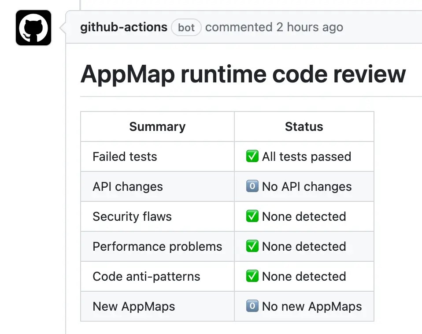Click the Code anti-patterns summary cell
Viewport: 422px width, 334px height.
coord(146,276)
